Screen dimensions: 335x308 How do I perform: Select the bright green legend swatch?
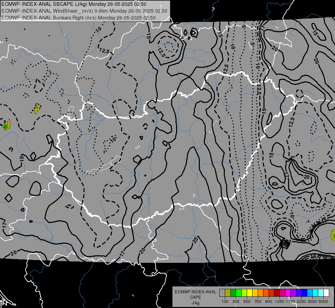(x=239, y=293)
